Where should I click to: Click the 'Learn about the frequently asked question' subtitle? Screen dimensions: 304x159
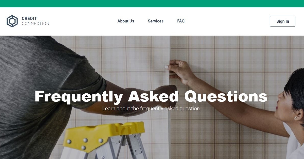[151, 109]
